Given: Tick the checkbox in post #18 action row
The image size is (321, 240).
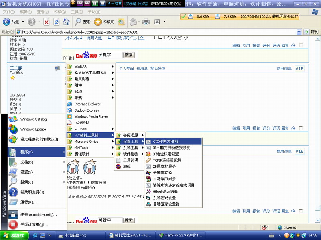Looking at the screenshot, I should (301, 128).
